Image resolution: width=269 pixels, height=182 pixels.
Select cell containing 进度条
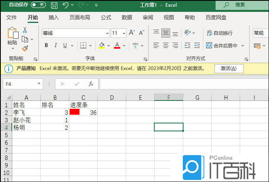83,104
